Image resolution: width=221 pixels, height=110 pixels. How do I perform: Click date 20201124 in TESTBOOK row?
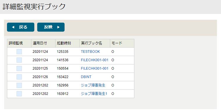coord(40,52)
